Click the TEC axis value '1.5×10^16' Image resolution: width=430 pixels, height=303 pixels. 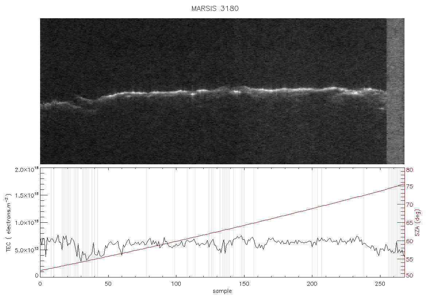pyautogui.click(x=27, y=195)
